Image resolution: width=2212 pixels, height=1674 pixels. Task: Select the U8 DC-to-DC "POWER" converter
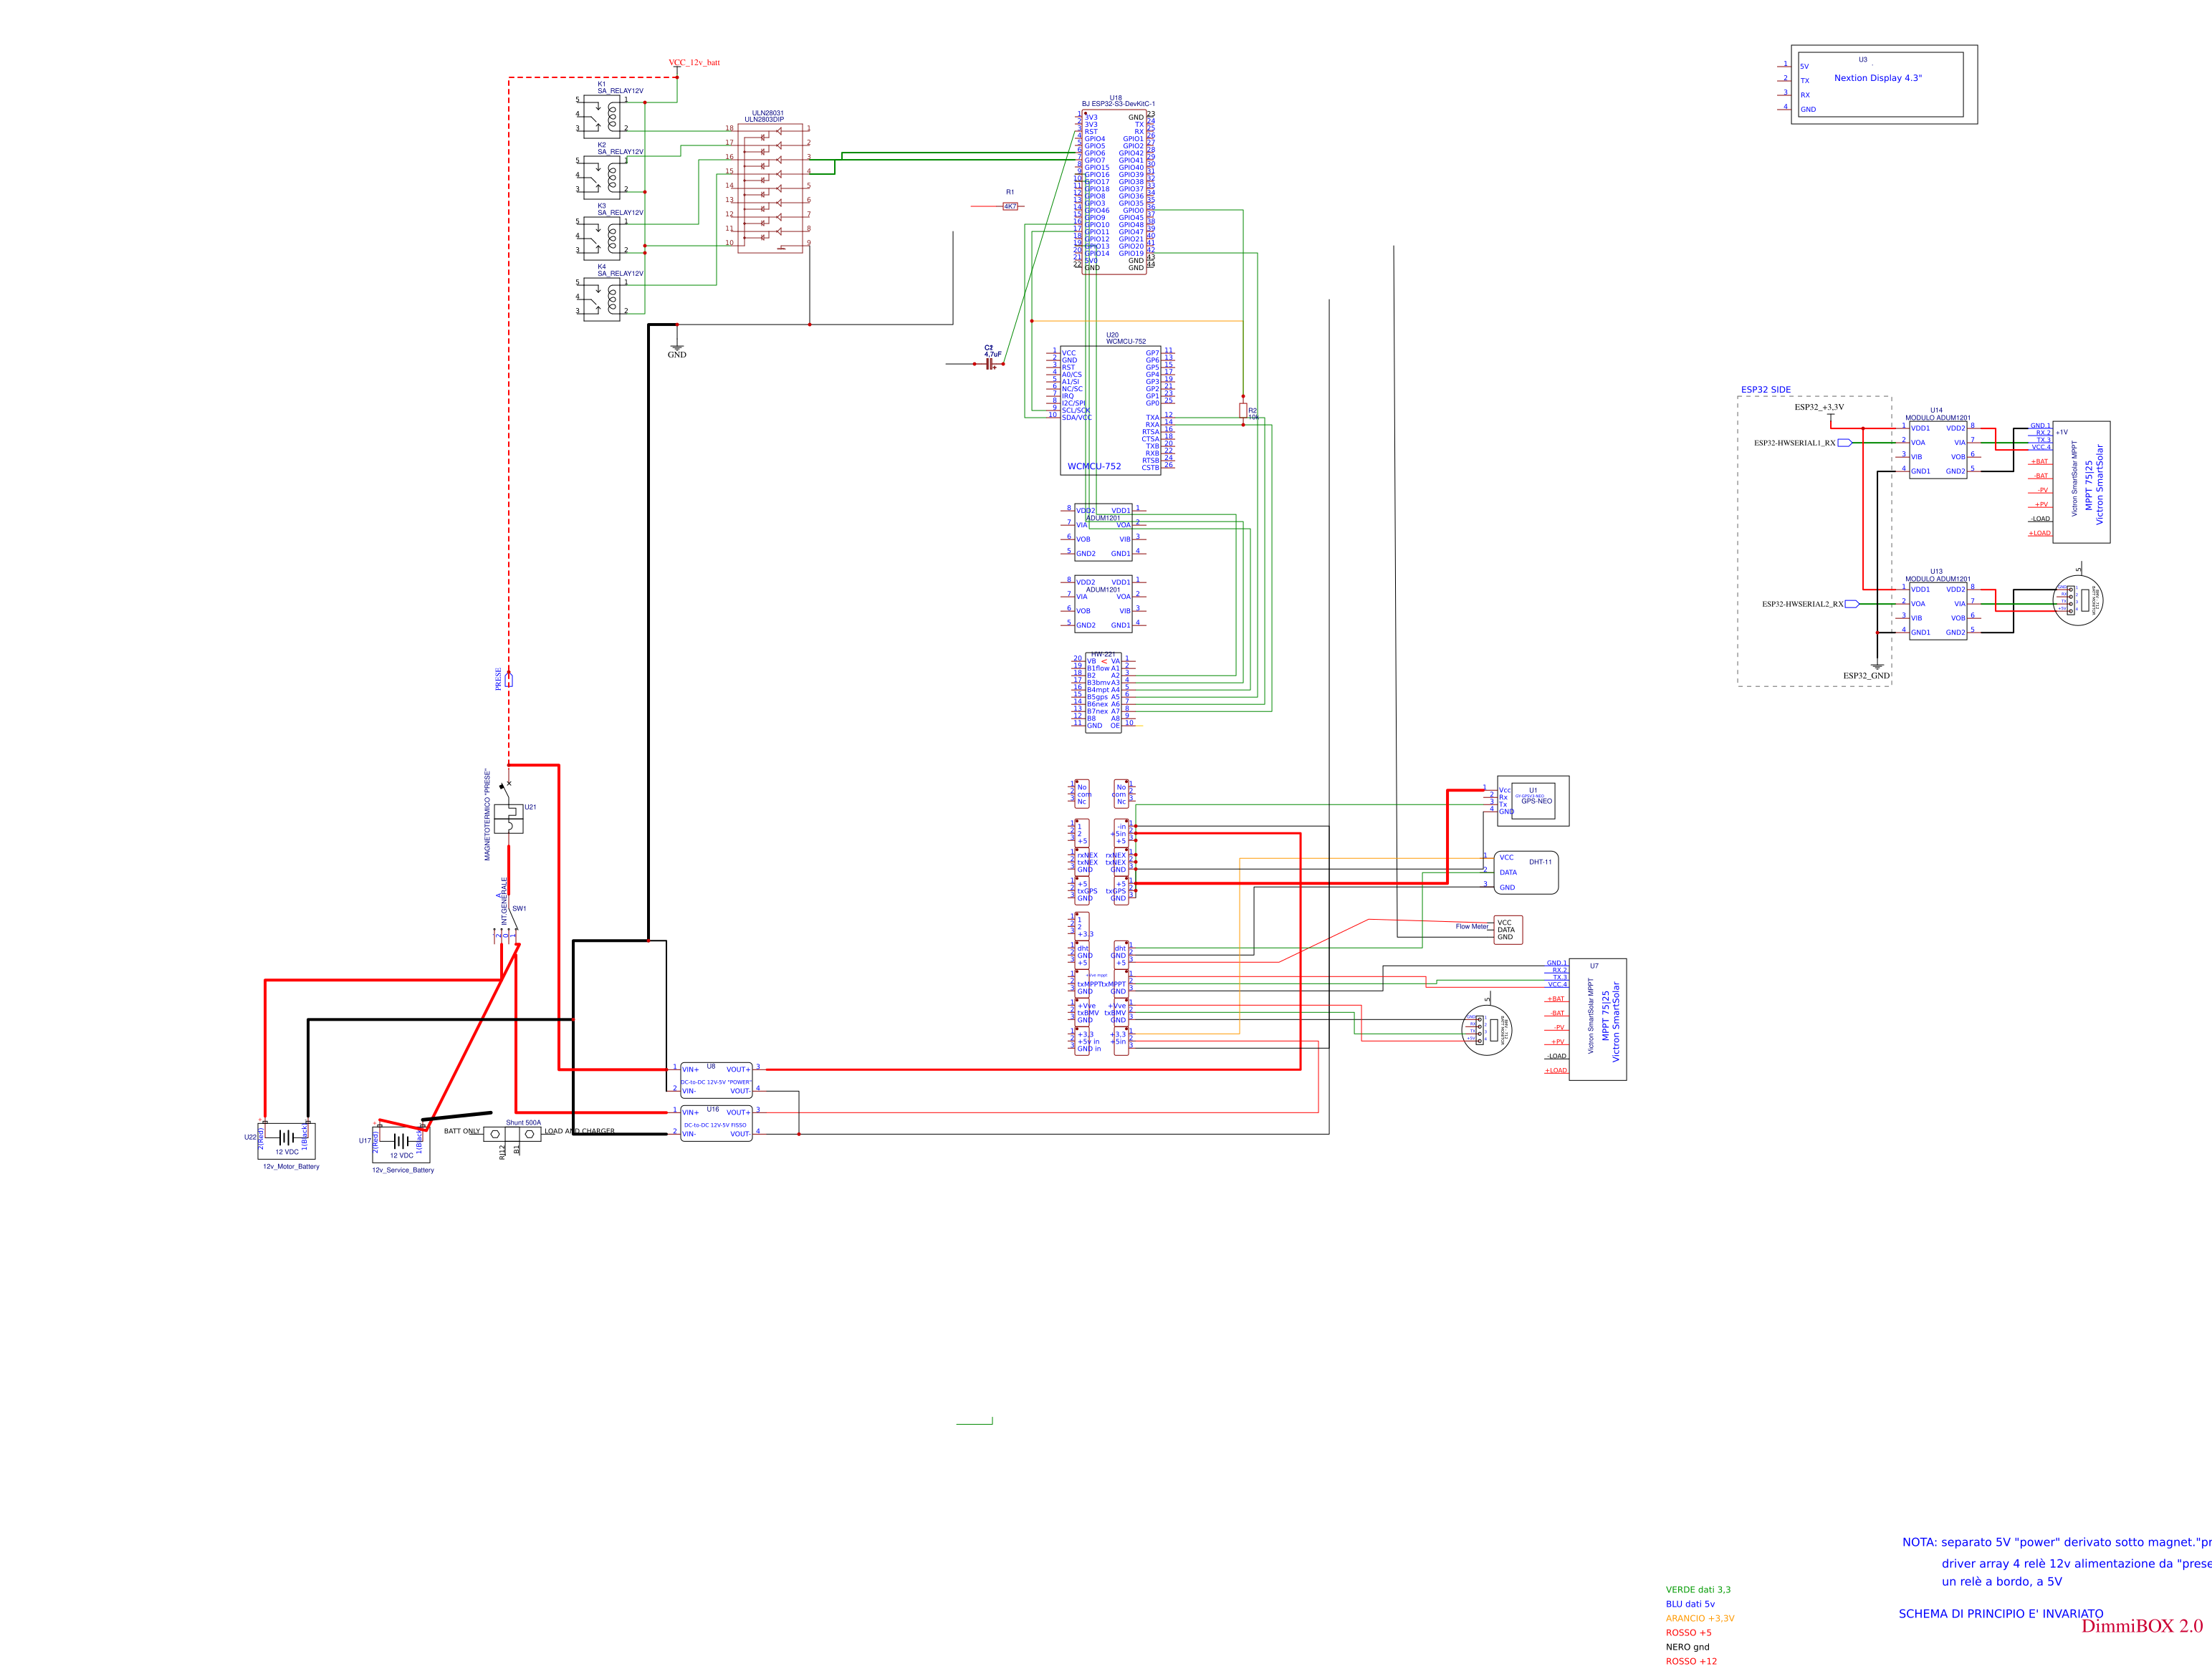click(716, 1080)
